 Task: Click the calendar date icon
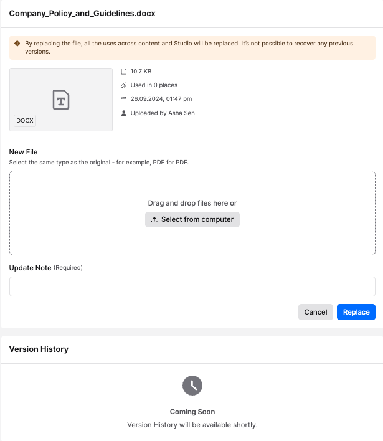pyautogui.click(x=124, y=99)
